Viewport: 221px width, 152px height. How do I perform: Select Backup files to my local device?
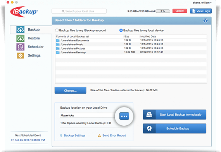pyautogui.click(x=121, y=31)
